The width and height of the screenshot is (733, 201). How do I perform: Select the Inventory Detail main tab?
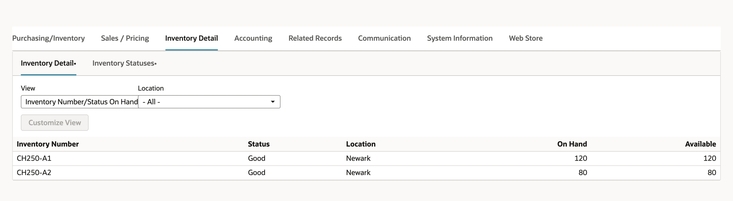coord(191,38)
